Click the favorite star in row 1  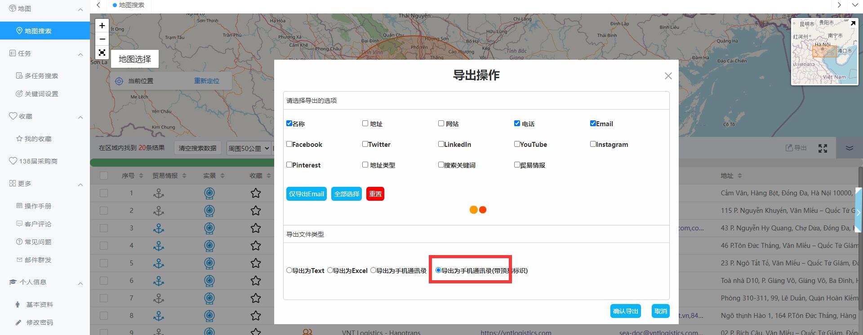click(256, 193)
